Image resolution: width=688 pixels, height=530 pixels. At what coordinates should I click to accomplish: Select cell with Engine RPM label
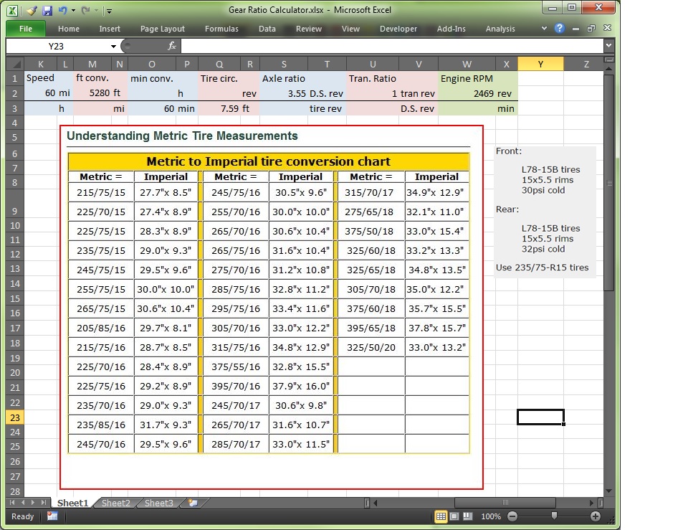[x=467, y=78]
